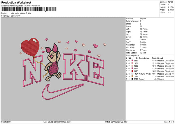Click the Page 1 of 1 indicator

pos(169,122)
